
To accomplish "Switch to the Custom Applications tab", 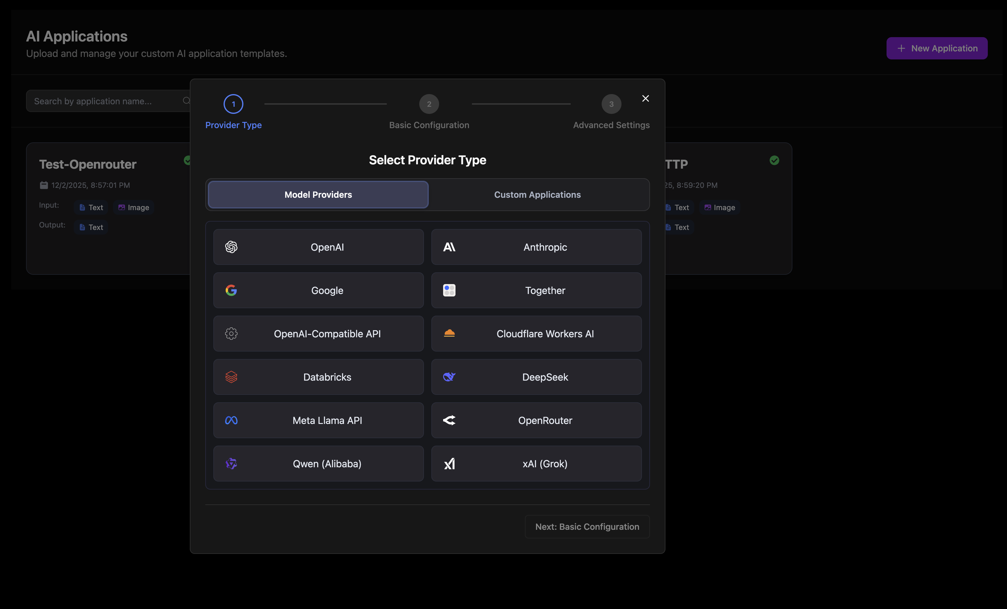I will [537, 194].
